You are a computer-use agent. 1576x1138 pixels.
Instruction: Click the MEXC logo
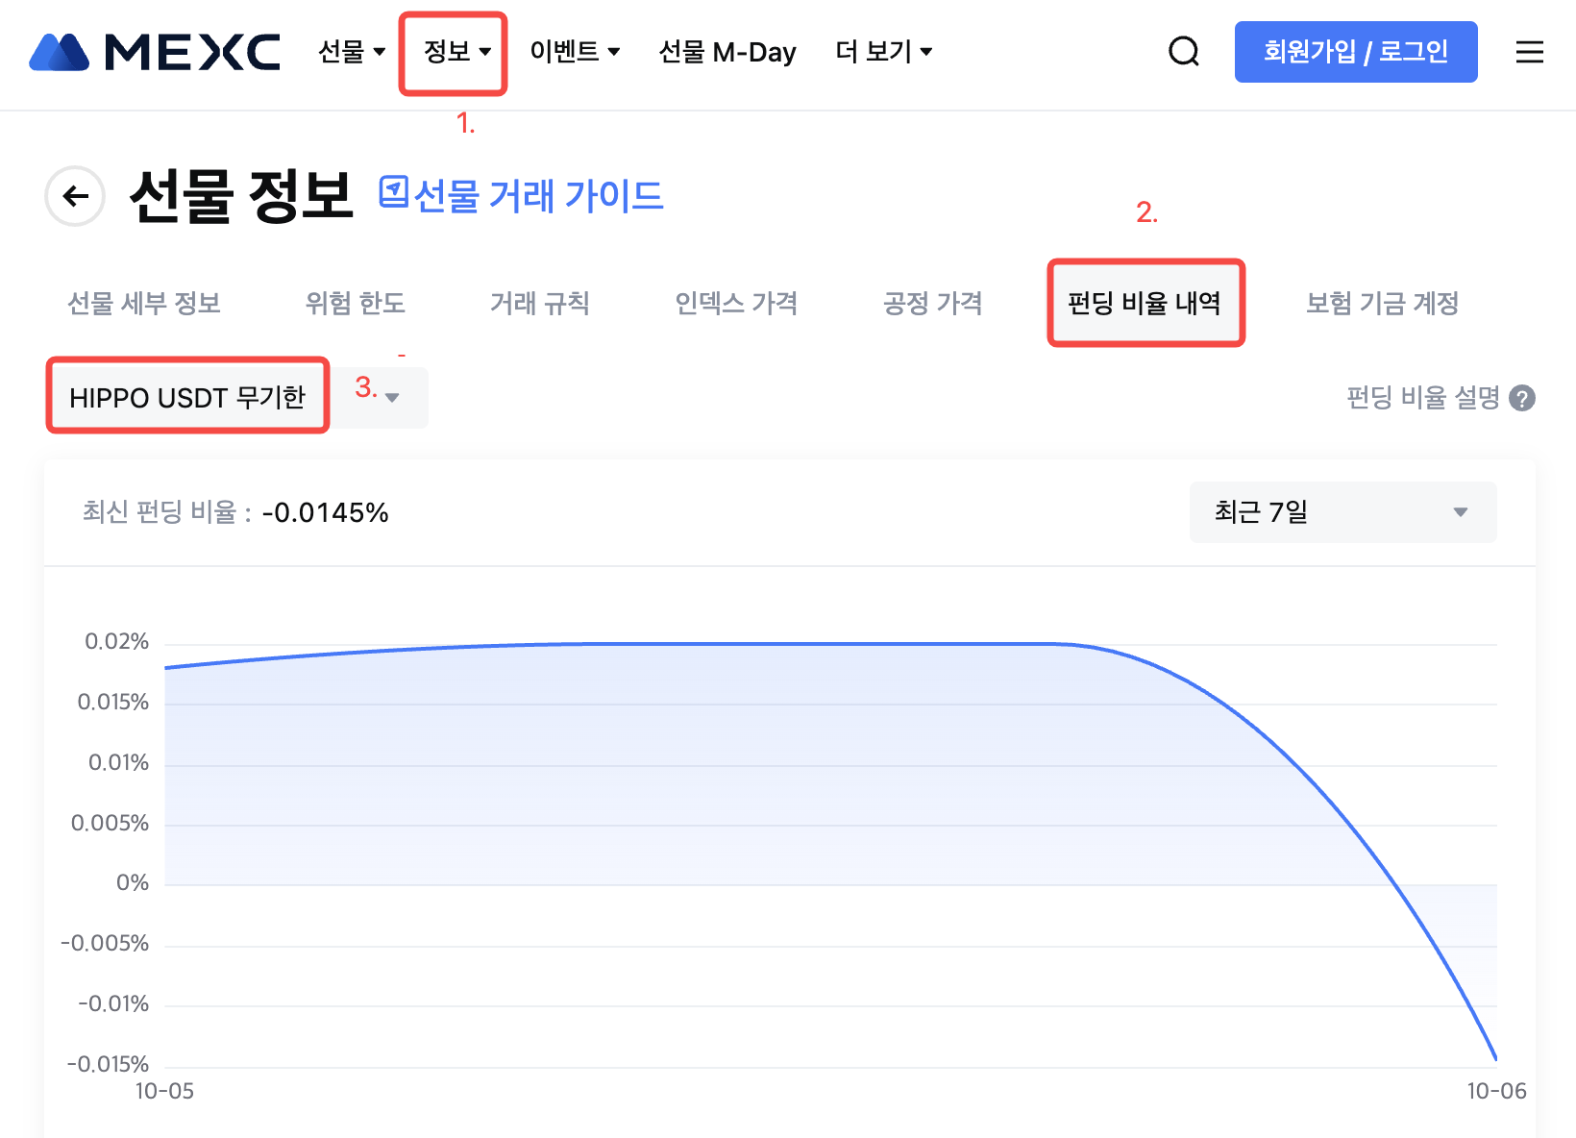tap(155, 52)
